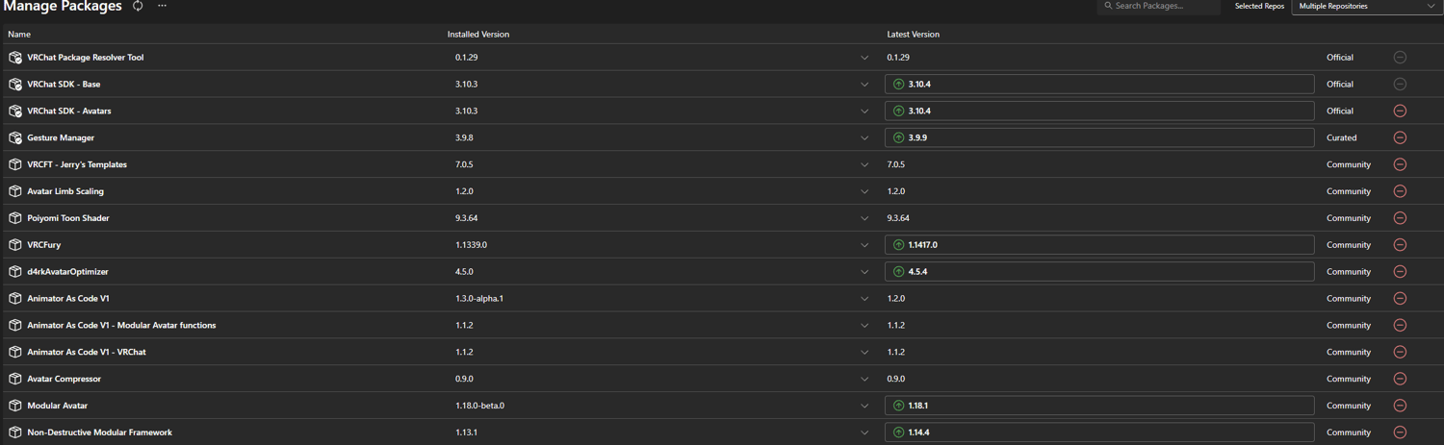
Task: Upgrade VRChat SDK - Base to 3.10.4
Action: point(1099,85)
